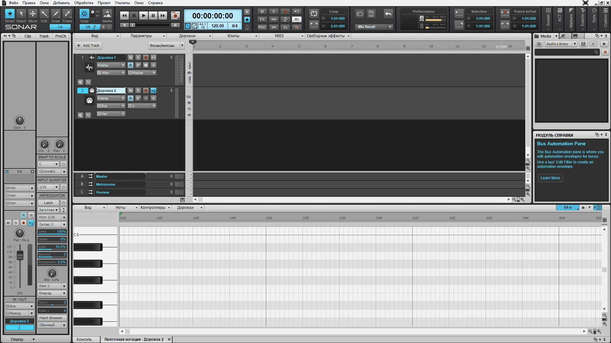Open the Файл menu
Image resolution: width=611 pixels, height=343 pixels.
(13, 3)
